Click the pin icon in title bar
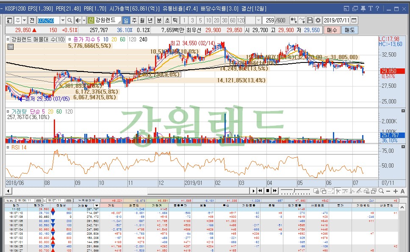Image resolution: width=410 pixels, height=252 pixels. click(363, 8)
